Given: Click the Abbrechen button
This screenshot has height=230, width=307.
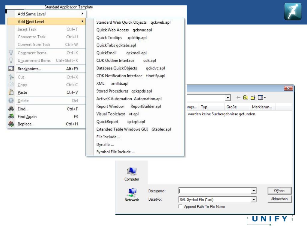Looking at the screenshot, I should tap(279, 199).
